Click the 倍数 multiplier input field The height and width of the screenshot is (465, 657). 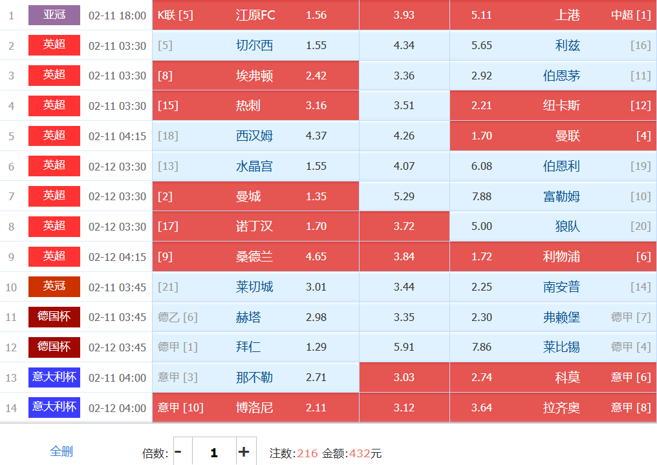tap(213, 452)
